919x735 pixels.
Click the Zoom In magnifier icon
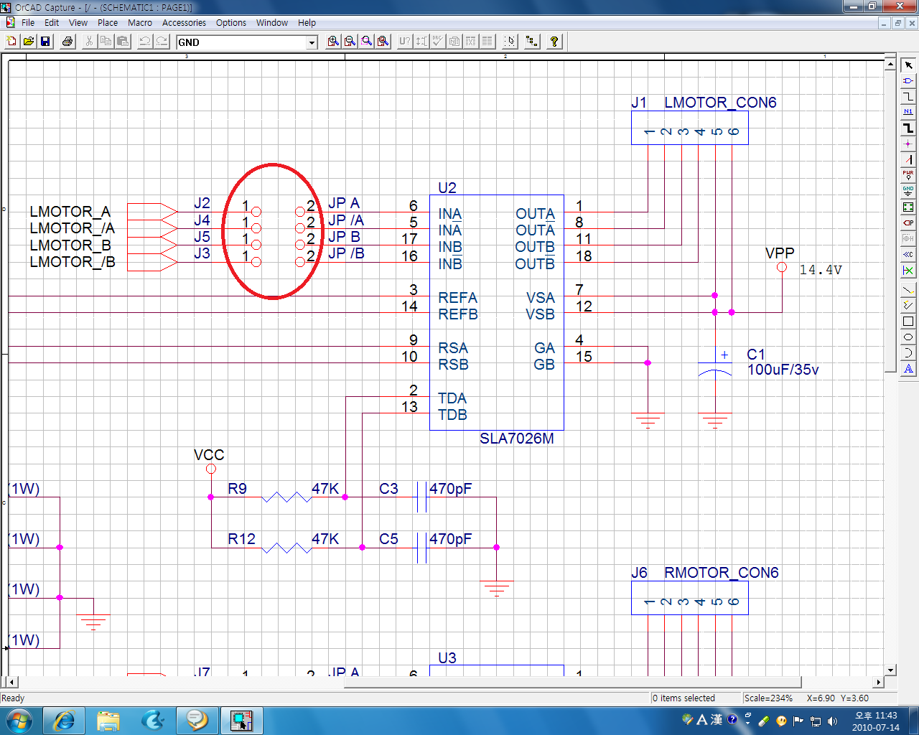click(333, 42)
